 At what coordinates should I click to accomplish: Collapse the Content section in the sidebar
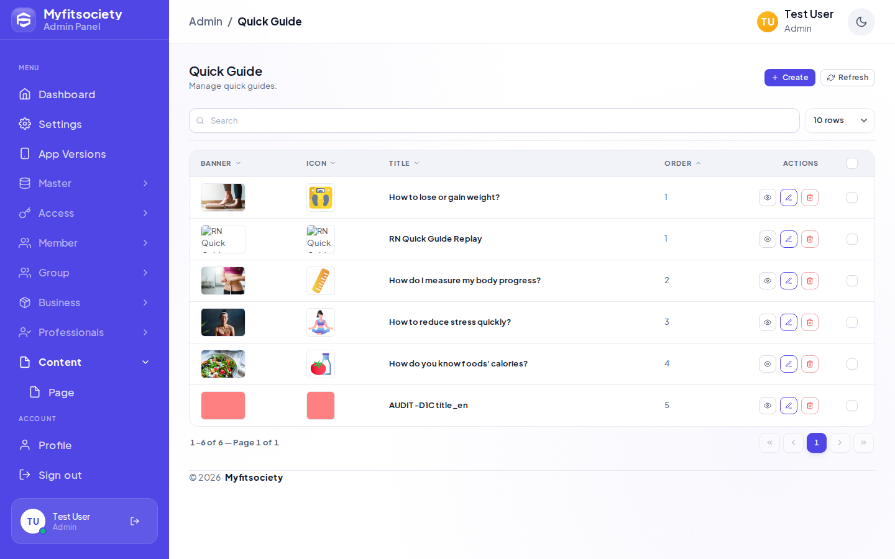click(x=85, y=362)
